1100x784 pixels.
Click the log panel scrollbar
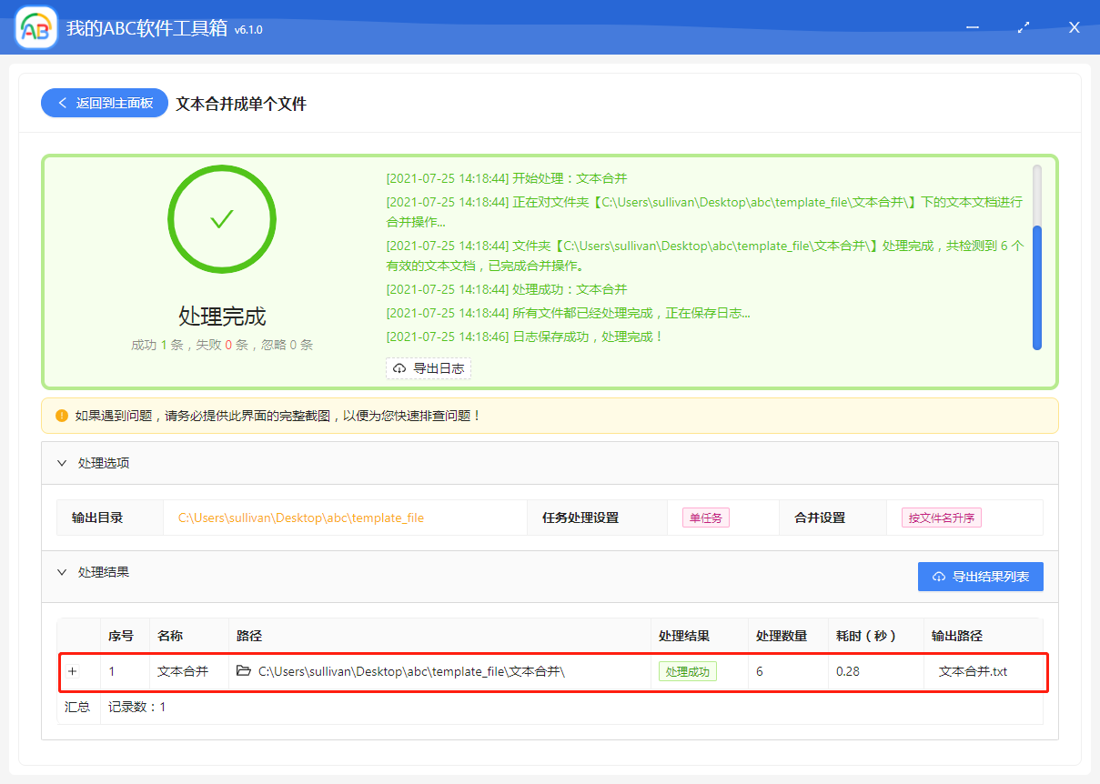(1036, 286)
